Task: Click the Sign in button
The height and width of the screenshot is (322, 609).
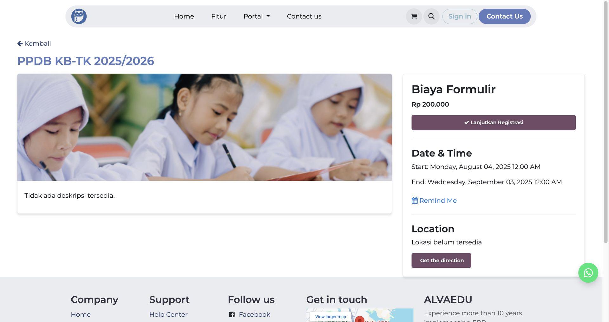Action: 460,16
